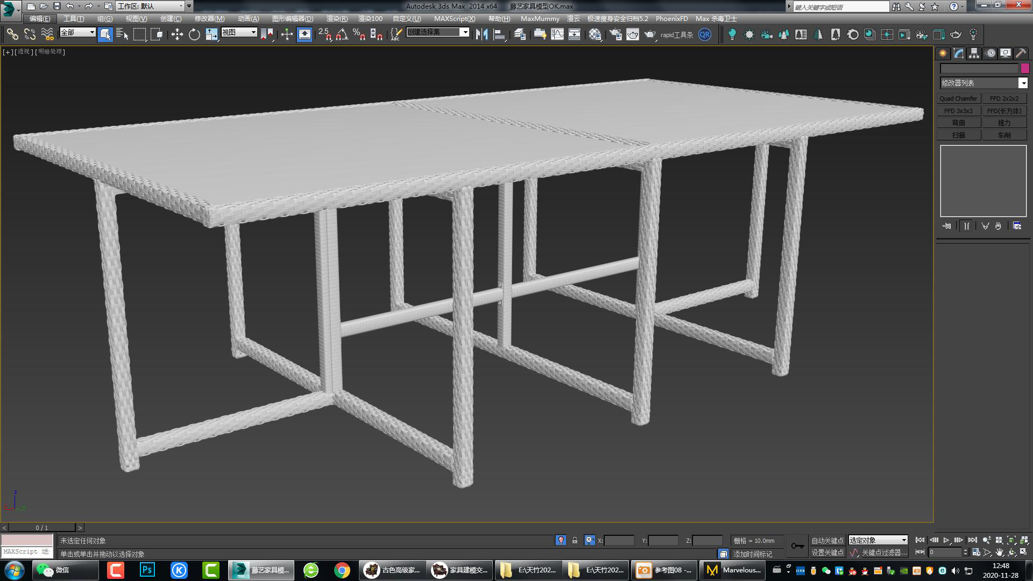Toggle 自动关键点 auto key mode

point(828,540)
